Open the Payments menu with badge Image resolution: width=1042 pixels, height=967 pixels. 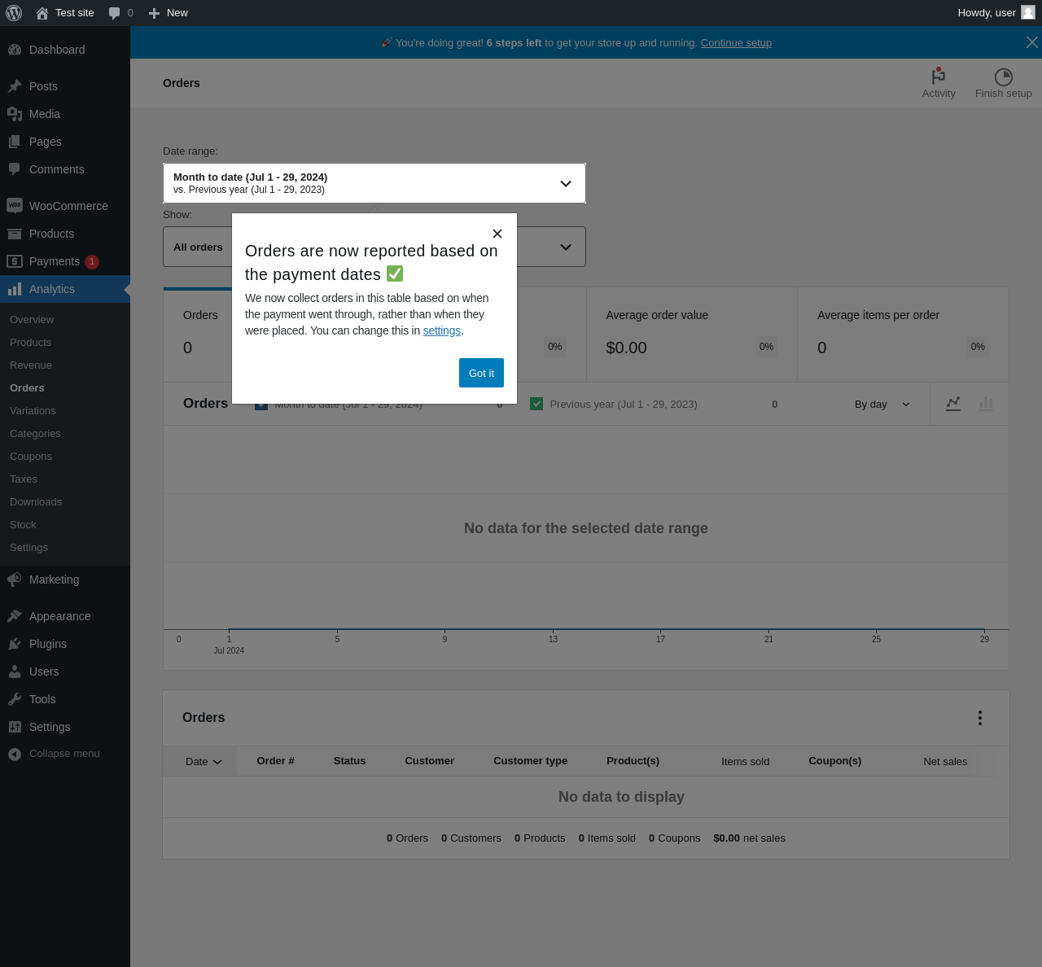(x=65, y=261)
